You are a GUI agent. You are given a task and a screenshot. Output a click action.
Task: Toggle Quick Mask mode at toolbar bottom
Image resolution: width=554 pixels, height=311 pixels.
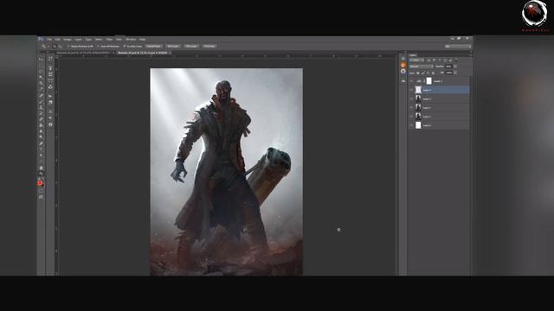pyautogui.click(x=41, y=191)
